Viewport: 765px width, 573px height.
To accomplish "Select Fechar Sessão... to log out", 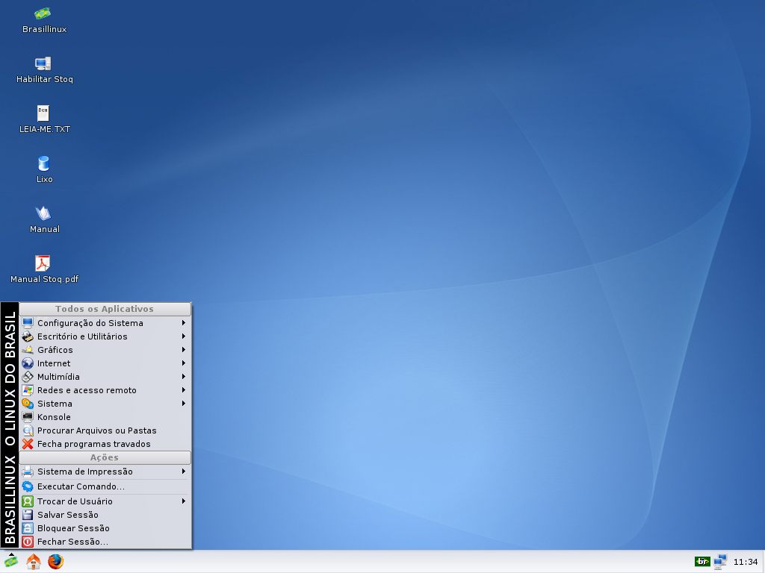I will tap(105, 542).
